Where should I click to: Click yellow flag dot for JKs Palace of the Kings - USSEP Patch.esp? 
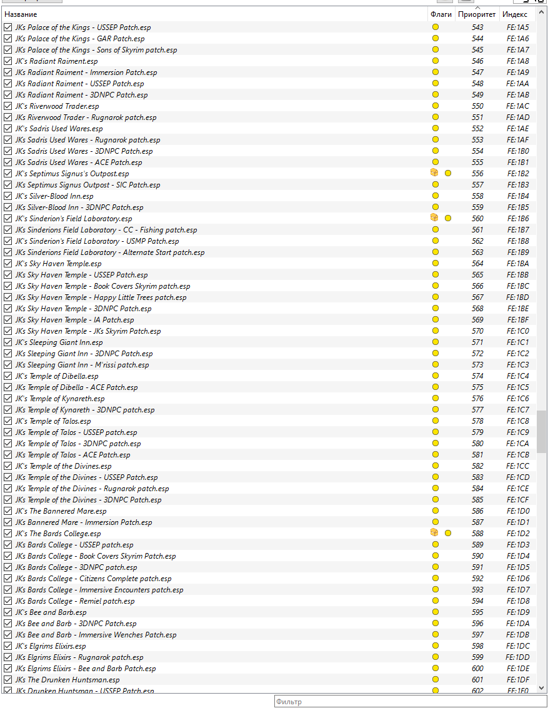[435, 27]
